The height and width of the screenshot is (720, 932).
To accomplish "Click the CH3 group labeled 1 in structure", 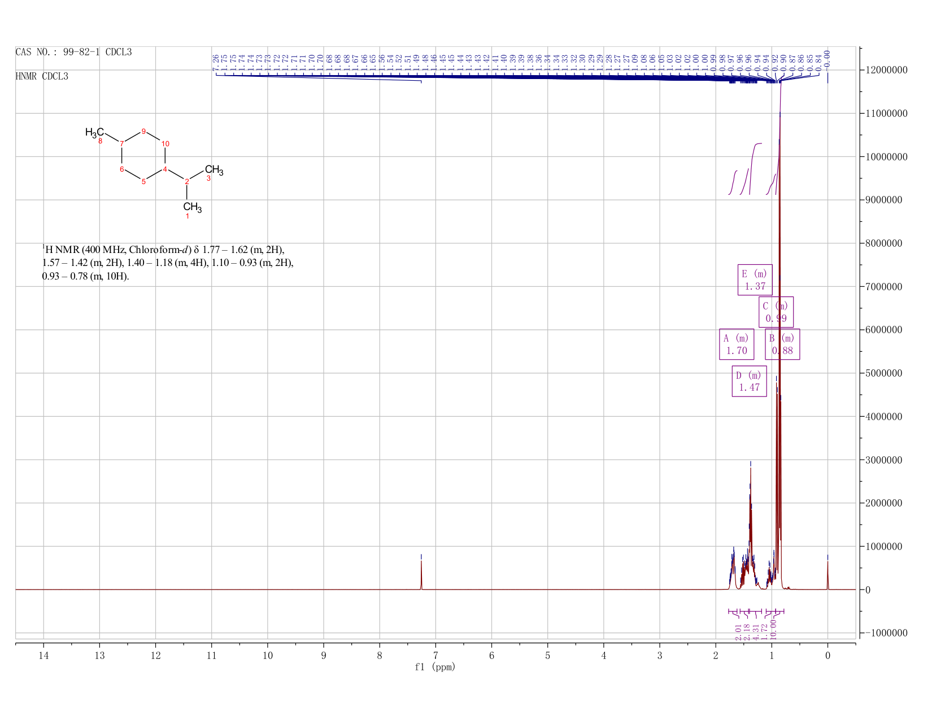I will (192, 209).
